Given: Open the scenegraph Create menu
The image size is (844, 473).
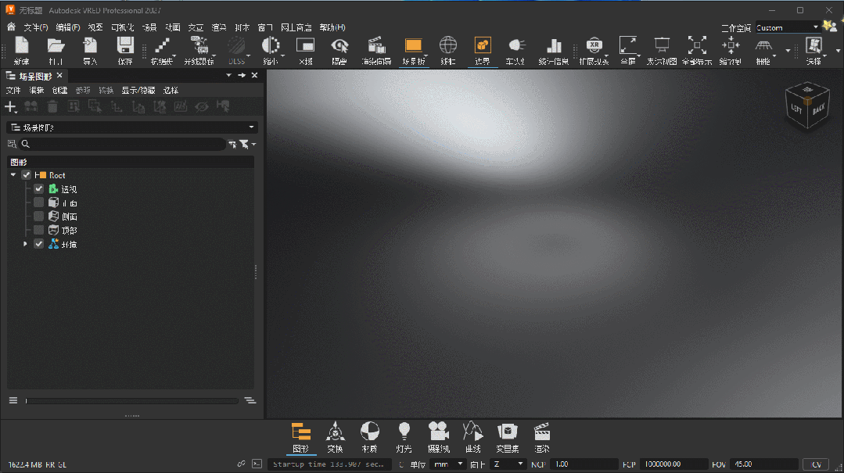Looking at the screenshot, I should click(59, 91).
